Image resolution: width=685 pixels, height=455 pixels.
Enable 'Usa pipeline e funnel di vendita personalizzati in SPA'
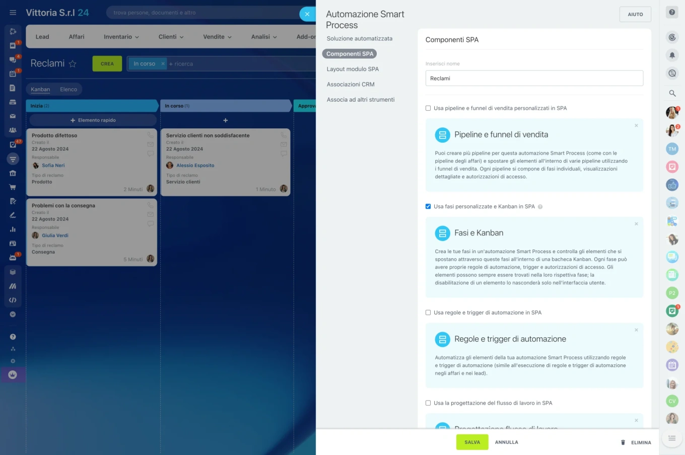point(428,108)
